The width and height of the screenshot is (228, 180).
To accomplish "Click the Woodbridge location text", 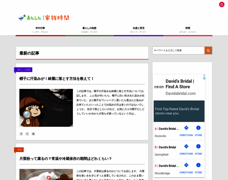I will [x=162, y=173].
